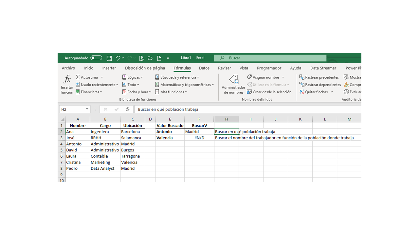Open the Texto functions menu
Image resolution: width=419 pixels, height=235 pixels.
(x=131, y=85)
